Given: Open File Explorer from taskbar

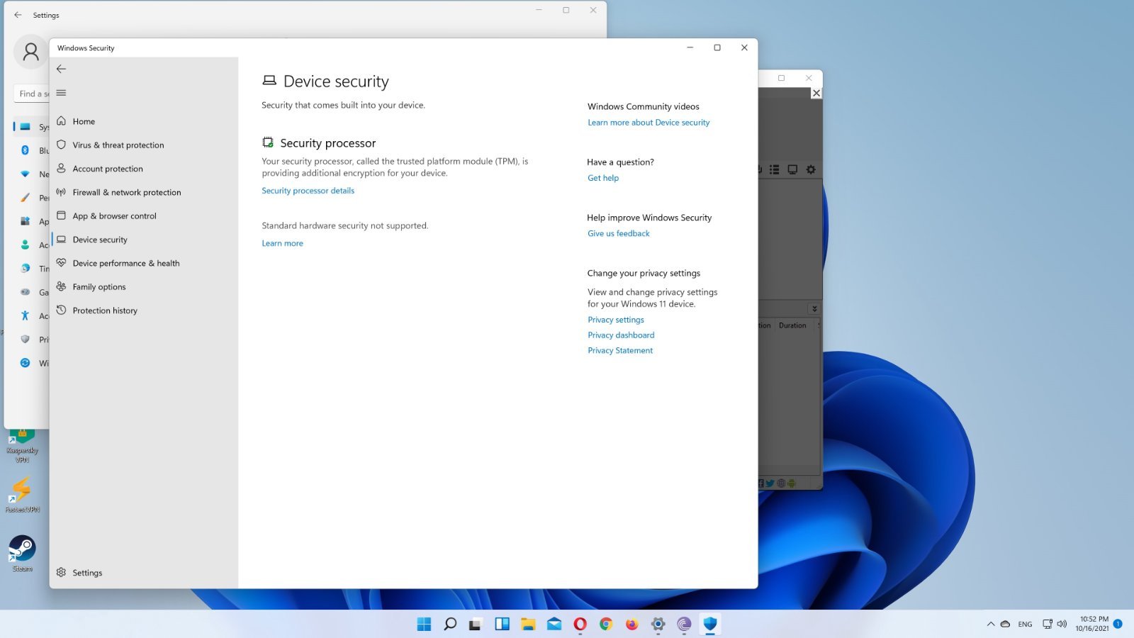Looking at the screenshot, I should pyautogui.click(x=528, y=624).
